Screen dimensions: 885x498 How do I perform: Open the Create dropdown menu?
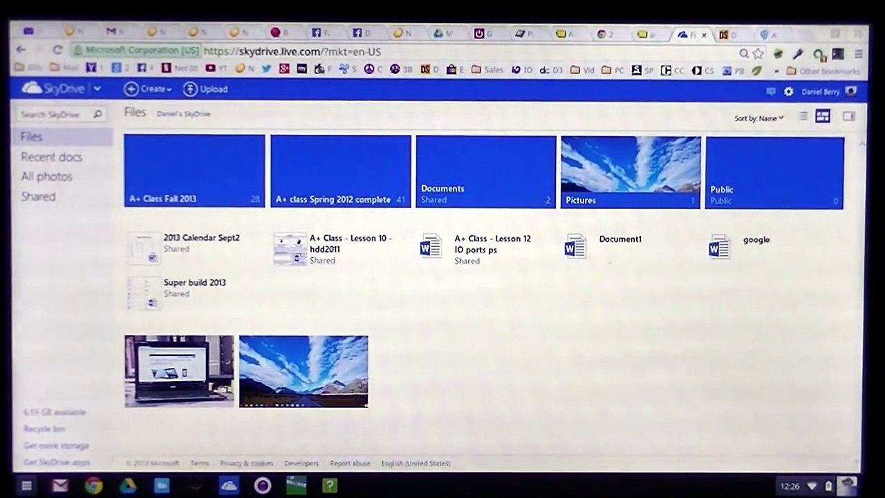pyautogui.click(x=148, y=89)
